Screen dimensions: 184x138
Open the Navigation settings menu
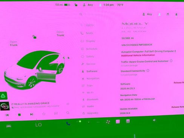90,78
